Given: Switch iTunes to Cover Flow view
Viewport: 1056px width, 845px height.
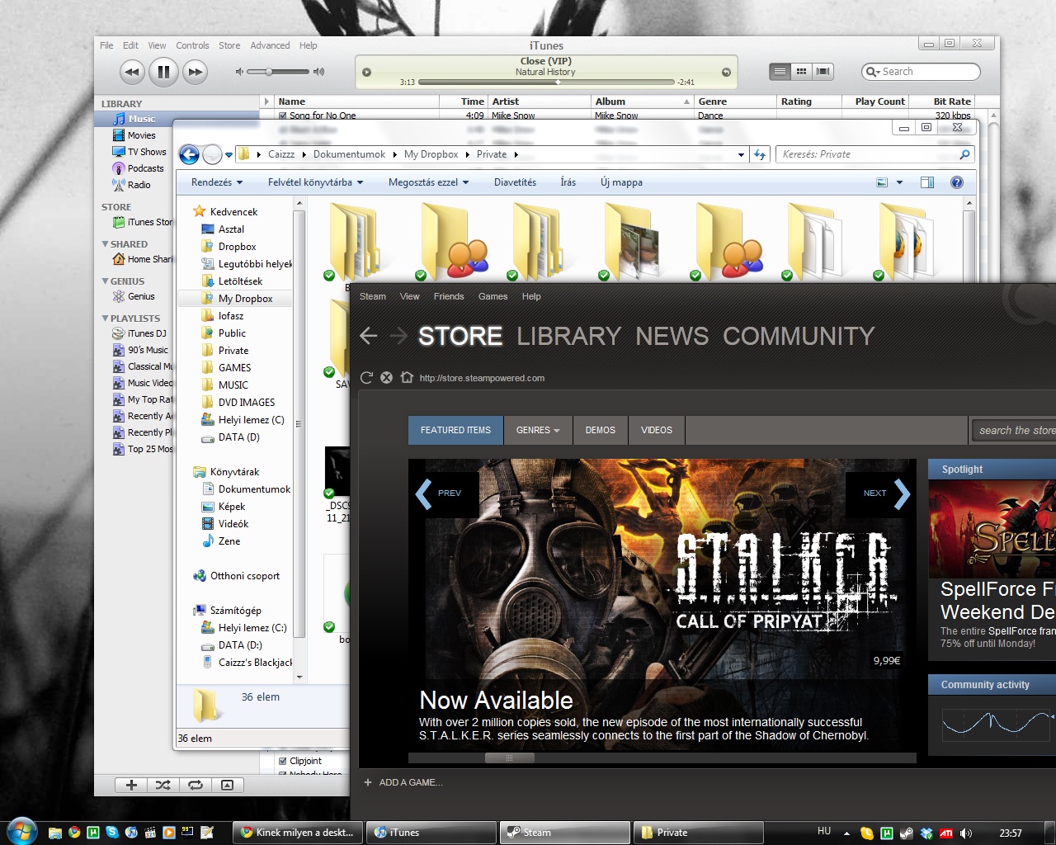Looking at the screenshot, I should (823, 72).
